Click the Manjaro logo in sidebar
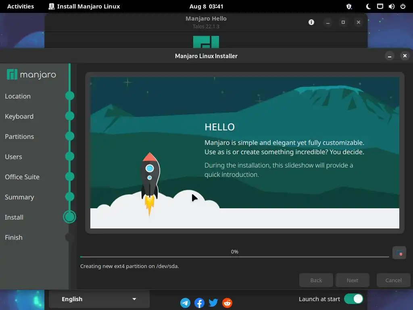Image resolution: width=413 pixels, height=310 pixels. tap(31, 75)
